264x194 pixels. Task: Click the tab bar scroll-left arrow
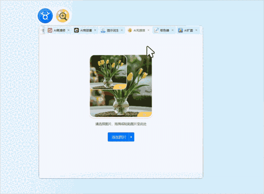click(x=42, y=30)
